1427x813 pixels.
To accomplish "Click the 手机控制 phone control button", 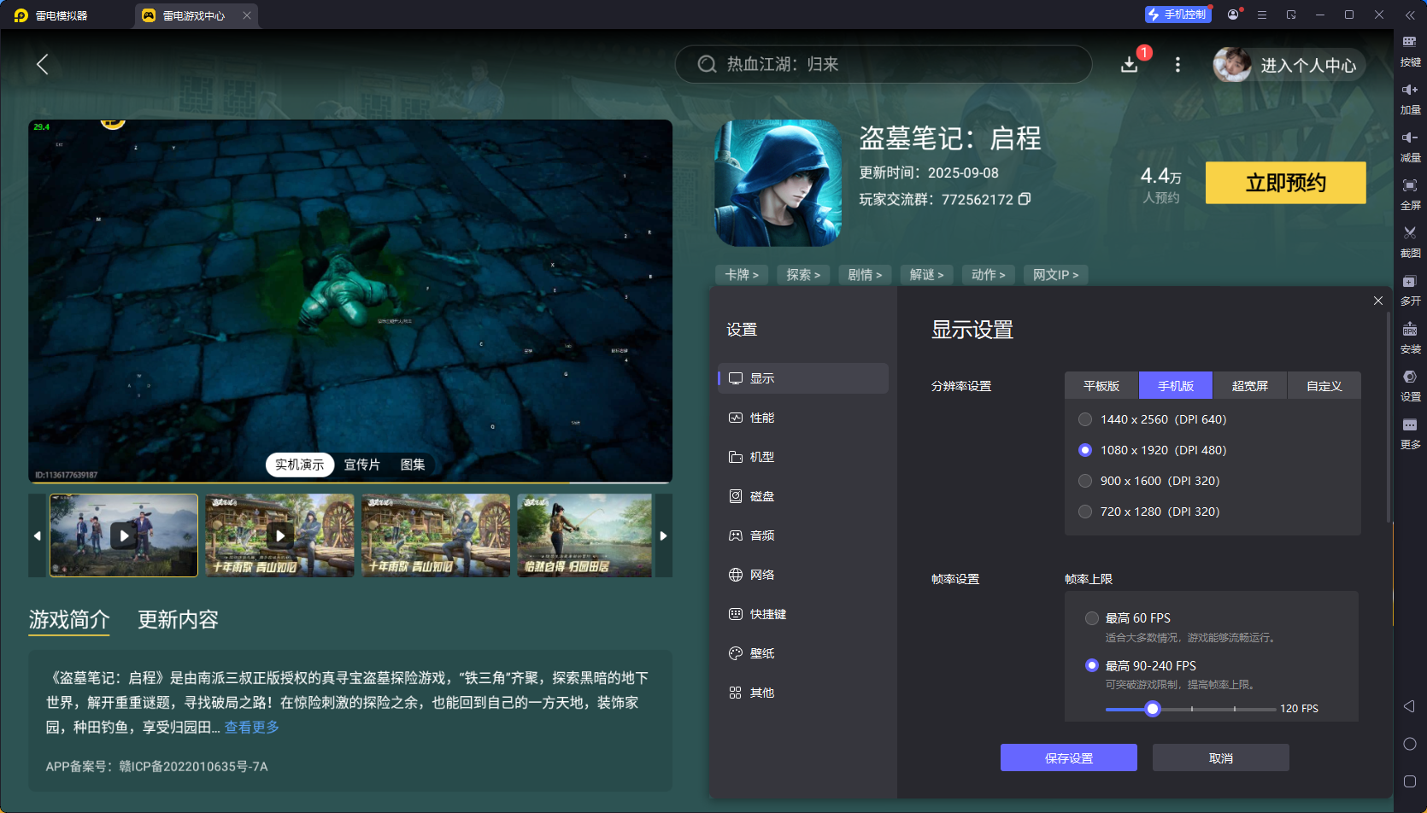I will pyautogui.click(x=1177, y=15).
